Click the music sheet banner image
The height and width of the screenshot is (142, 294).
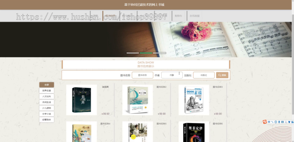tap(146, 39)
